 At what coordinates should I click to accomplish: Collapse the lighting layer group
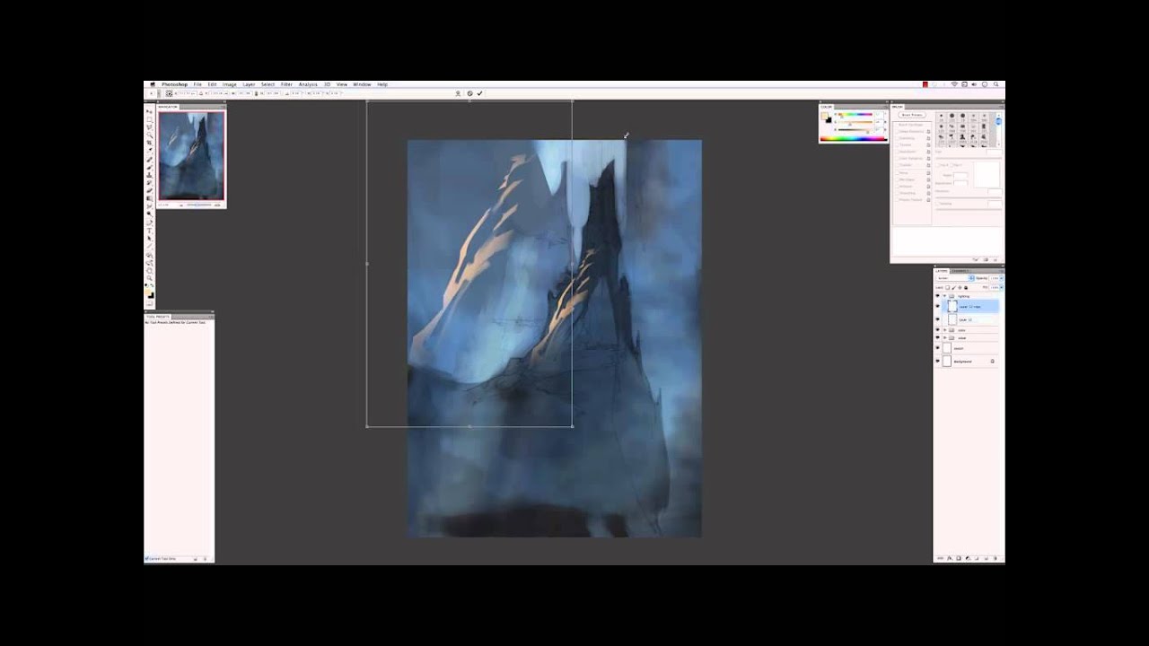pos(944,296)
